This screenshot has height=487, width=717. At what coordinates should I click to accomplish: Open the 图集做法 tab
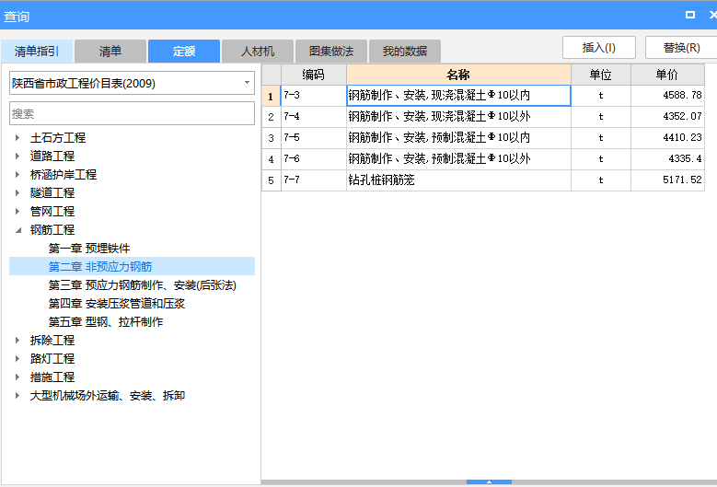pyautogui.click(x=331, y=52)
